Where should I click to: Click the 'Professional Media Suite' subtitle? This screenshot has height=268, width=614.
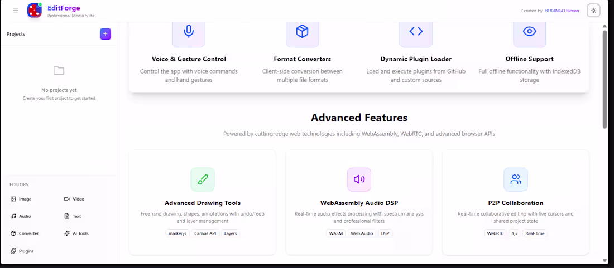71,16
